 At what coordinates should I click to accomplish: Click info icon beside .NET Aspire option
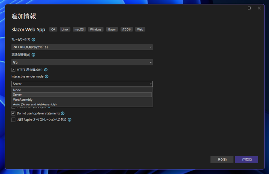[x=70, y=120]
